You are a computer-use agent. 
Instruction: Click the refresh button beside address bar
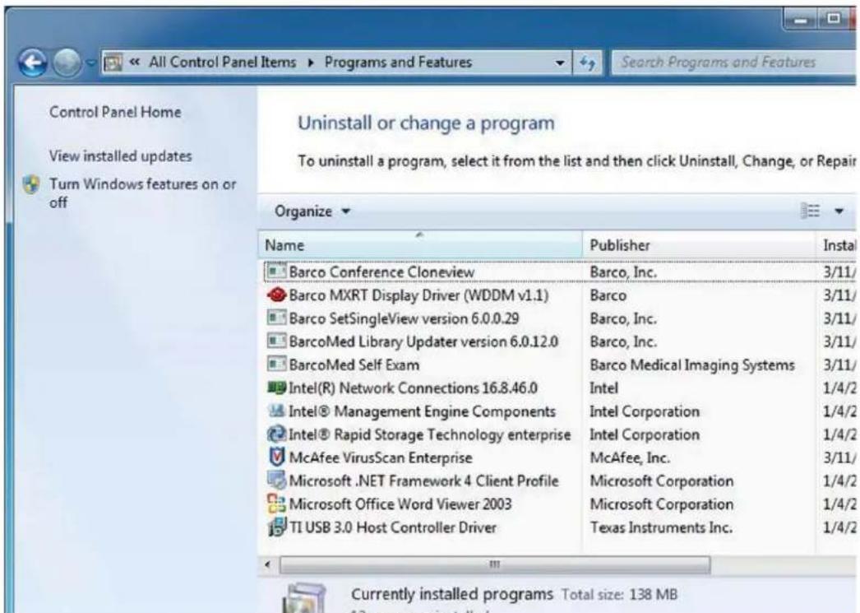[x=587, y=63]
